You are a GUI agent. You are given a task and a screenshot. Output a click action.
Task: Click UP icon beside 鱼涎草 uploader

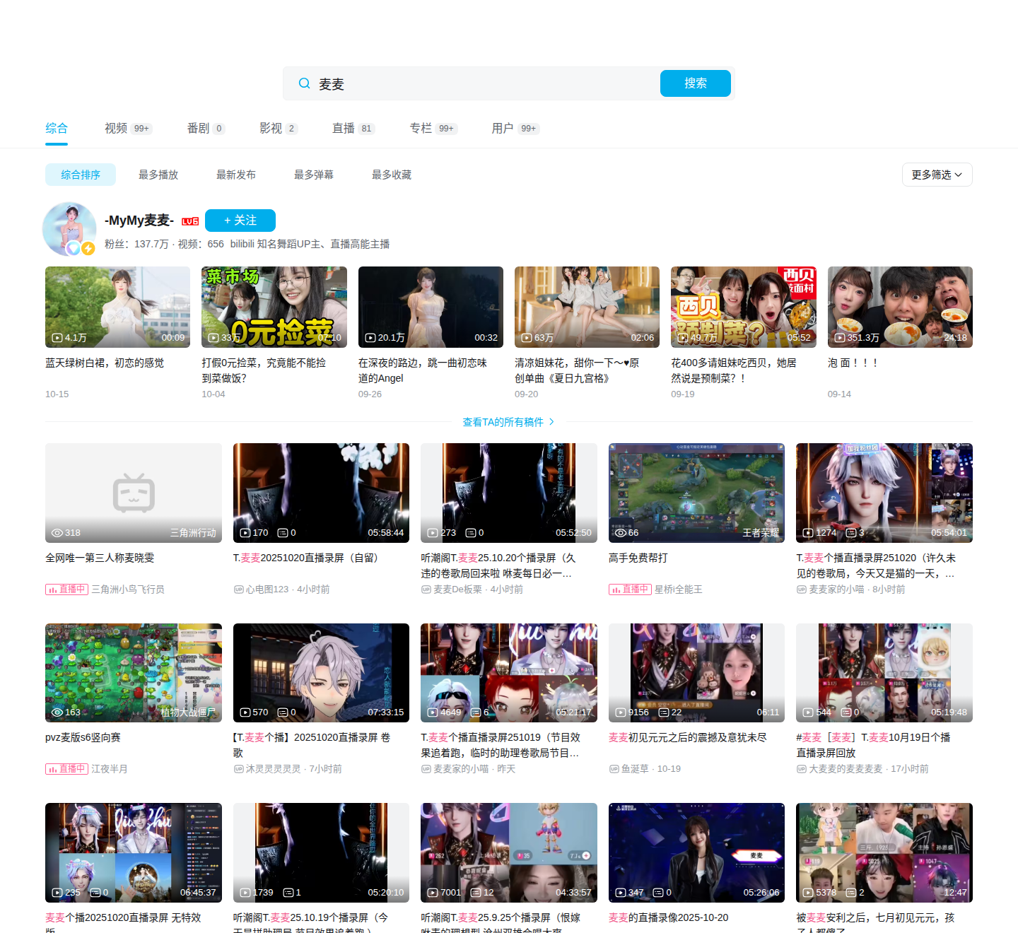[x=614, y=769]
